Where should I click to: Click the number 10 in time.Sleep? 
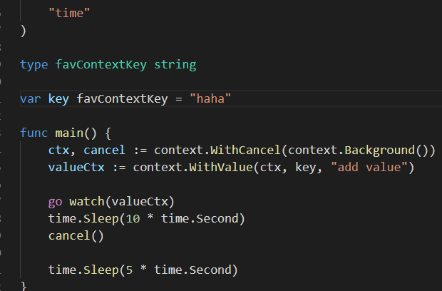pyautogui.click(x=133, y=219)
